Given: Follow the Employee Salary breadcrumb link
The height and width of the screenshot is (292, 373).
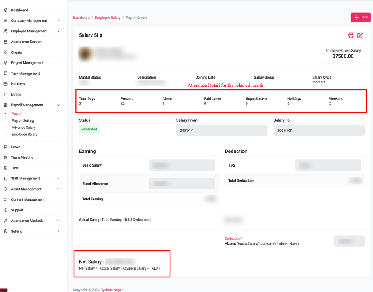Looking at the screenshot, I should [108, 17].
